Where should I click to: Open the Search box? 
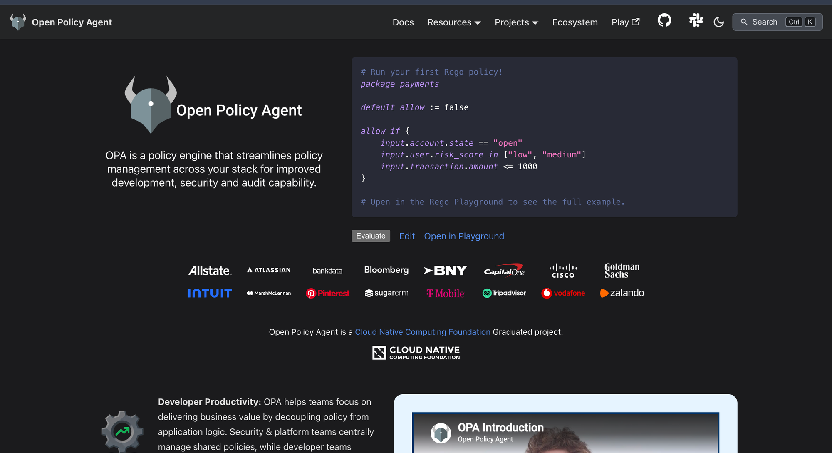click(777, 22)
